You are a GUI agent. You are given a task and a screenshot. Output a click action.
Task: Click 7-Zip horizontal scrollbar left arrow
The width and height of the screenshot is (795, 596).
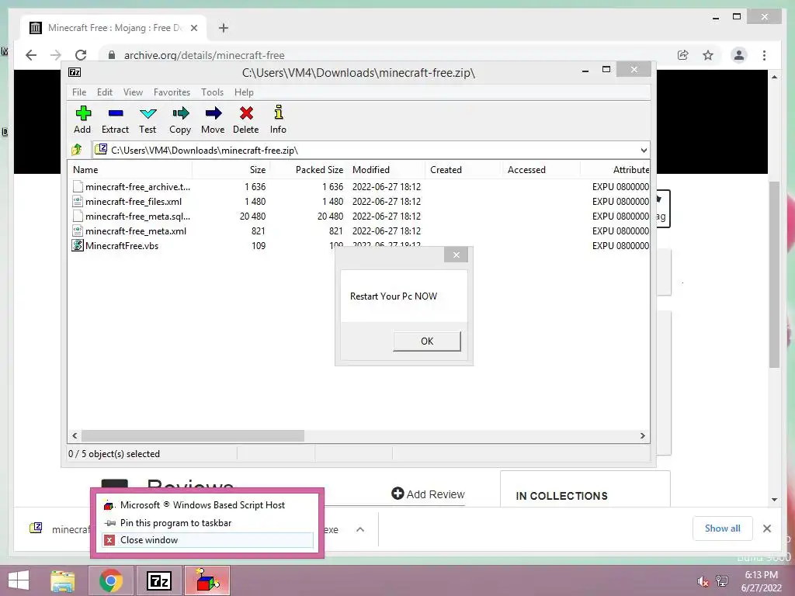tap(75, 436)
